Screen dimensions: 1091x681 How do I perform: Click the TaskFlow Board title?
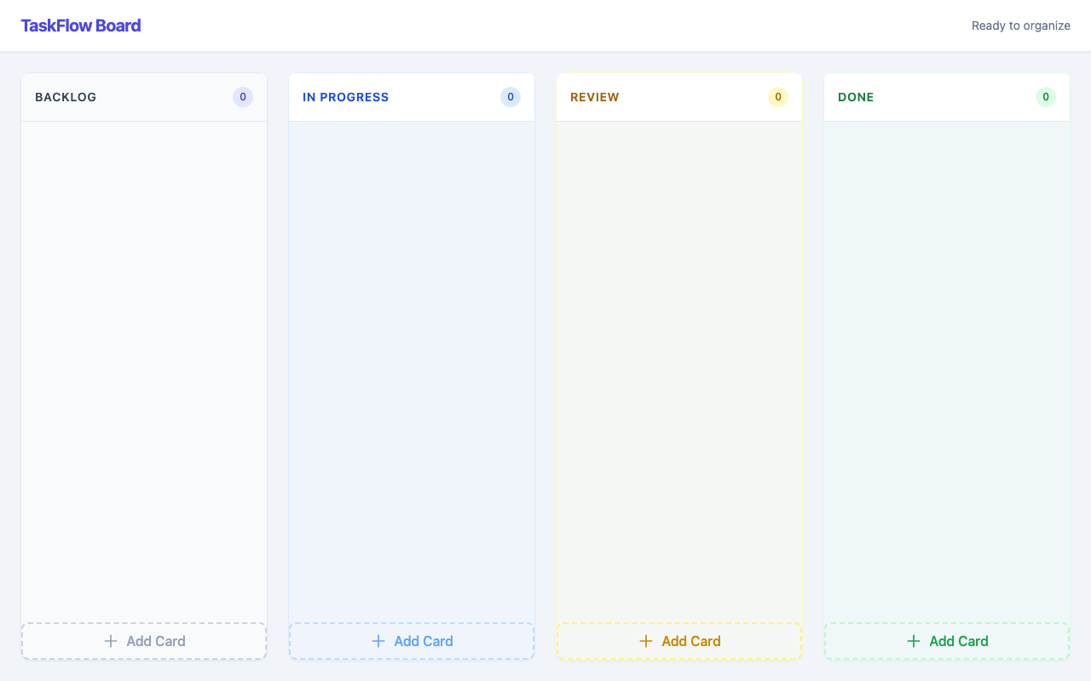[81, 25]
